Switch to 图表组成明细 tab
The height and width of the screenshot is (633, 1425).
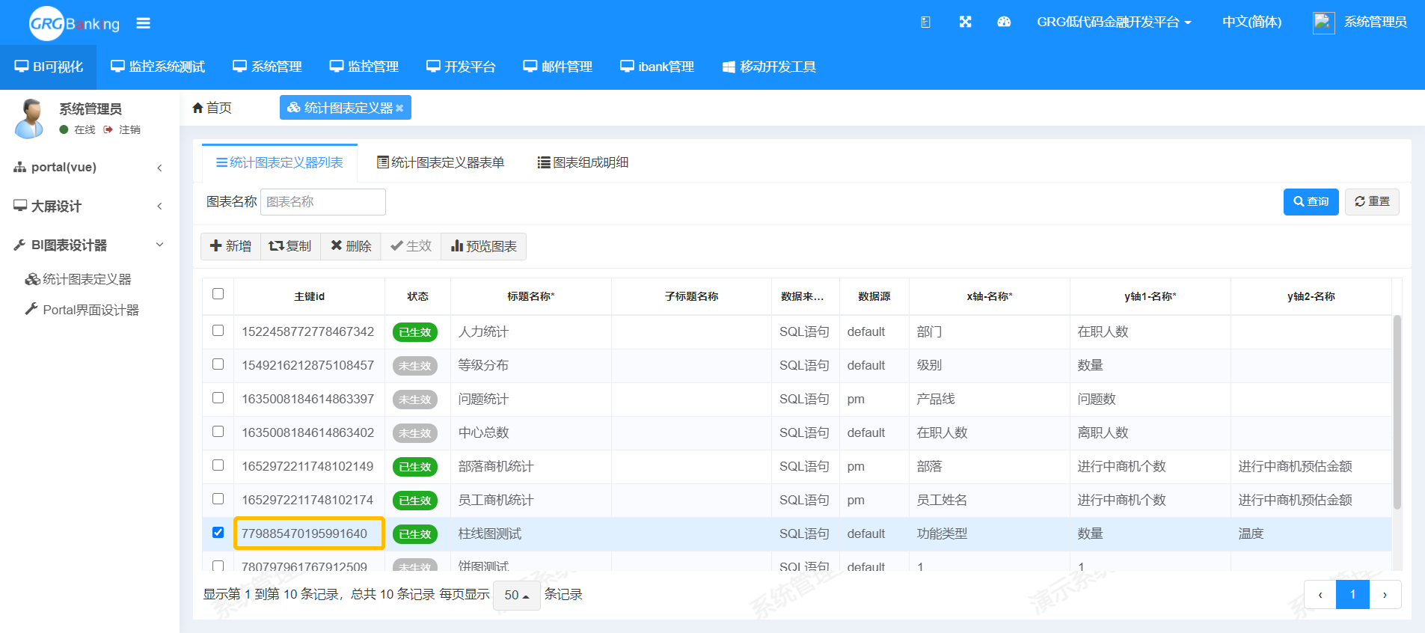tap(583, 162)
